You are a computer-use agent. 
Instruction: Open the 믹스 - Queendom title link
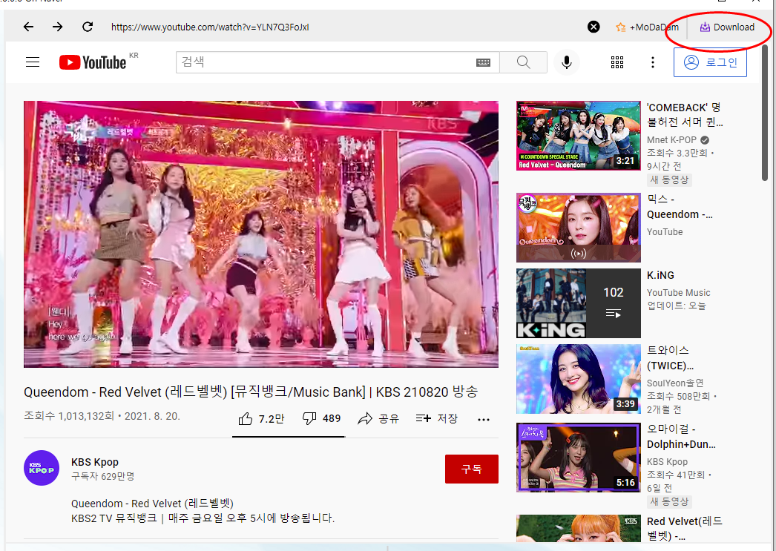tap(680, 207)
